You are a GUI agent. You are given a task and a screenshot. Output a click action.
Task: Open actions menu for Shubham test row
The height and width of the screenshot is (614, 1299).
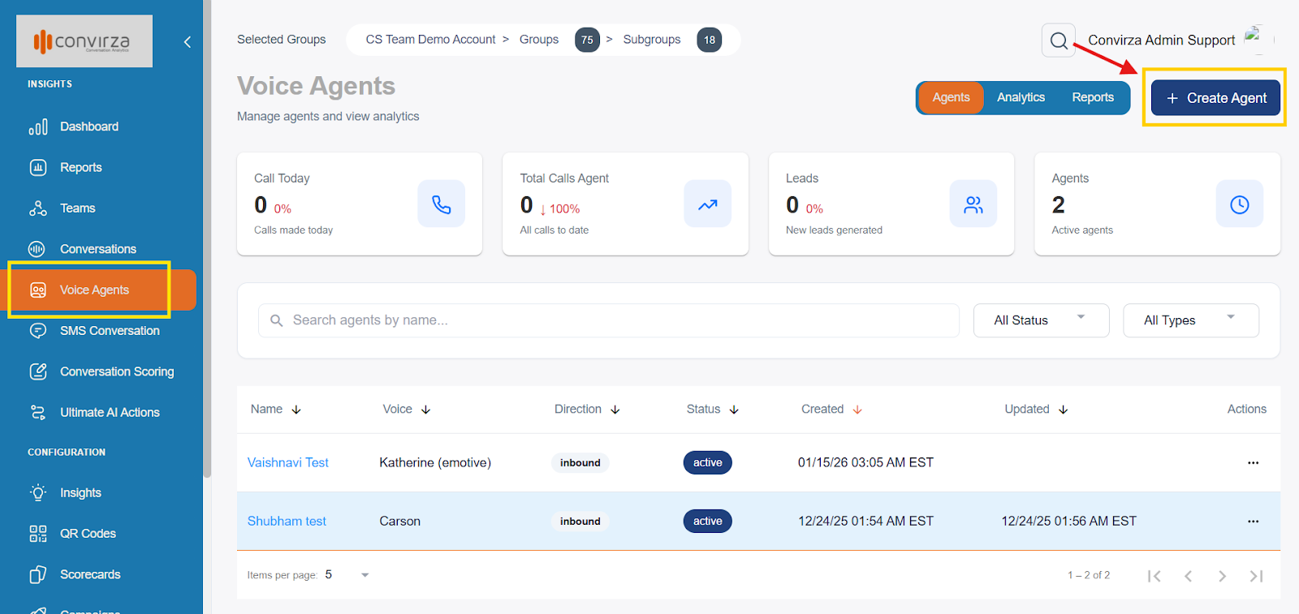coord(1253,522)
